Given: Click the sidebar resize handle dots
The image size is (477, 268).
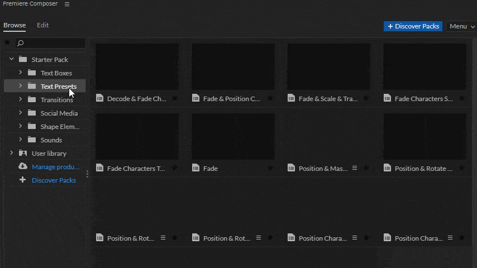Looking at the screenshot, I should click(87, 174).
